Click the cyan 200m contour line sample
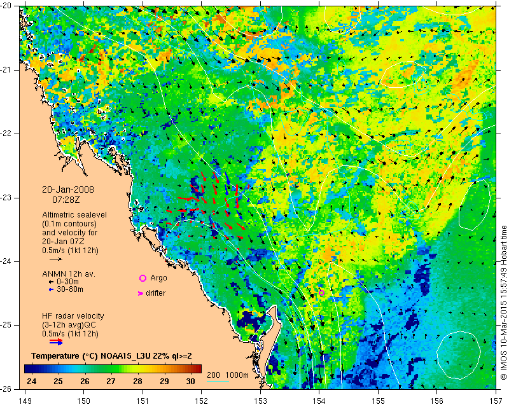Viewport: 509px width, 407px height. [x=218, y=381]
